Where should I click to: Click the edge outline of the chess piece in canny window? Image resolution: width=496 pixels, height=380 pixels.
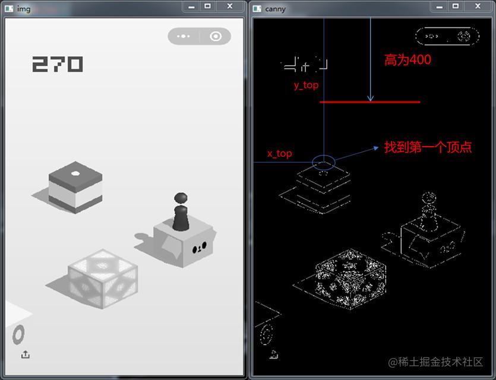(x=429, y=211)
